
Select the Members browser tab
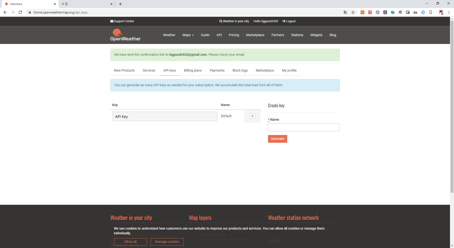point(30,4)
